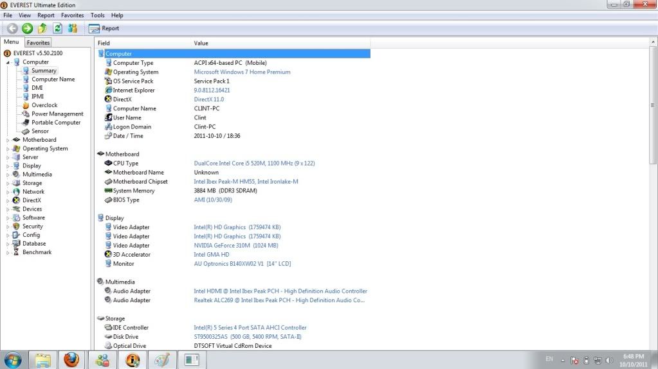Open the Tools menu
Viewport: 658px width, 369px height.
(x=97, y=15)
